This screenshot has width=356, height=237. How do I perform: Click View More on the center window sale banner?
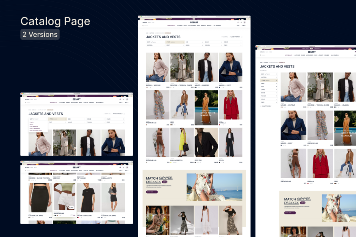pyautogui.click(x=200, y=19)
